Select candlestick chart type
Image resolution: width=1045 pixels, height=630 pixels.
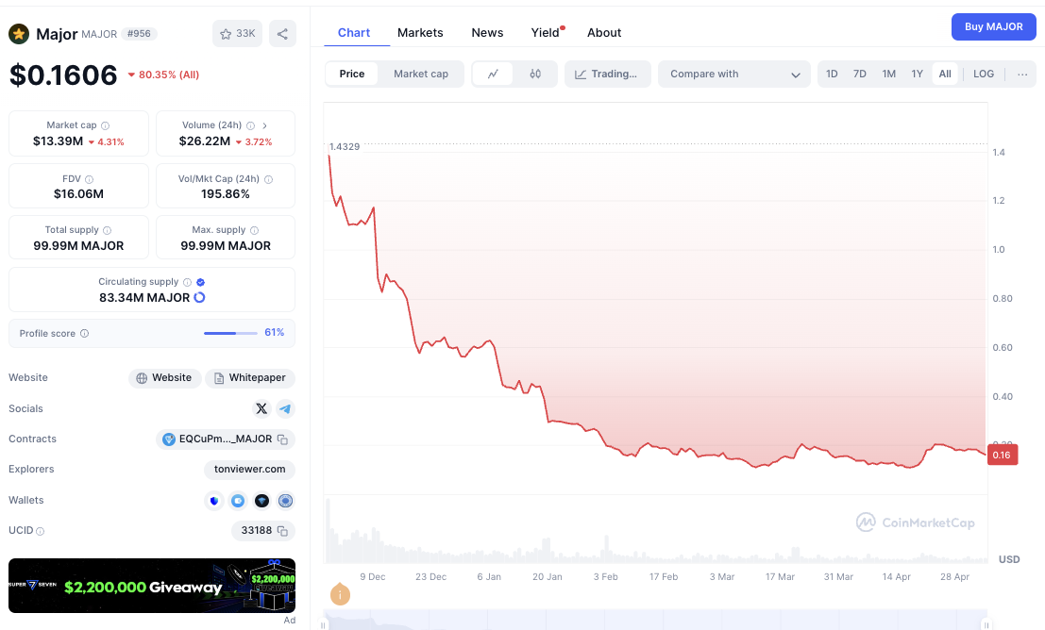pos(535,74)
